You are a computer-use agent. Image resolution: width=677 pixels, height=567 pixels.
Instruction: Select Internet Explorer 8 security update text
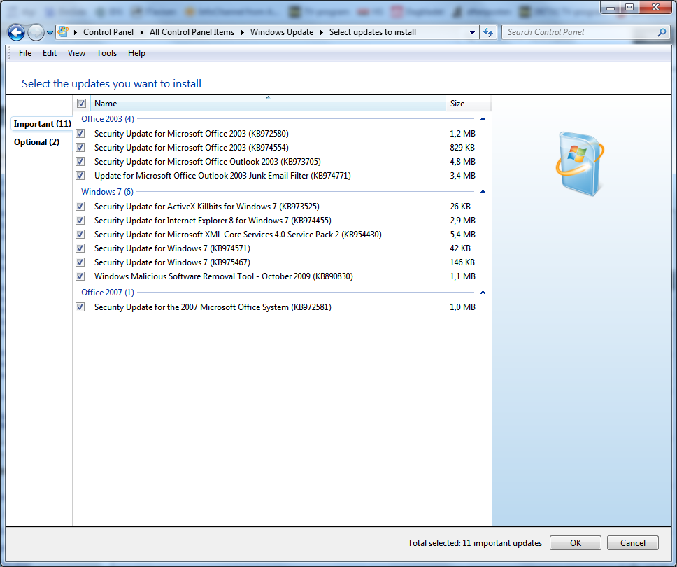pyautogui.click(x=213, y=220)
